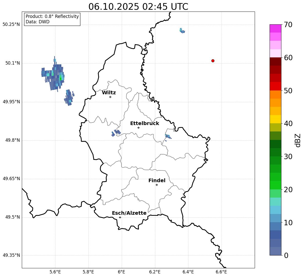
Task: Click the latitude label 49.8°N
Action: point(13,140)
